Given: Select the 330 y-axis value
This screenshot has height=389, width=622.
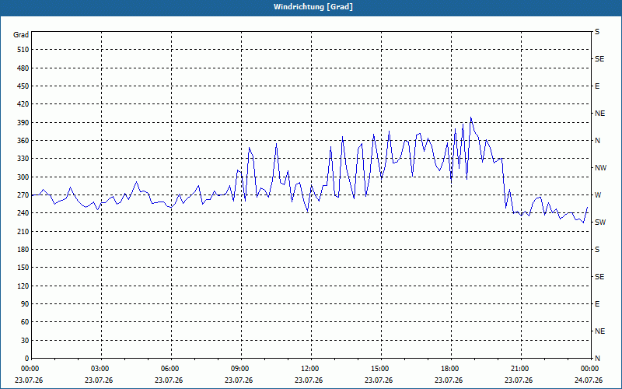Looking at the screenshot, I should (23, 159).
